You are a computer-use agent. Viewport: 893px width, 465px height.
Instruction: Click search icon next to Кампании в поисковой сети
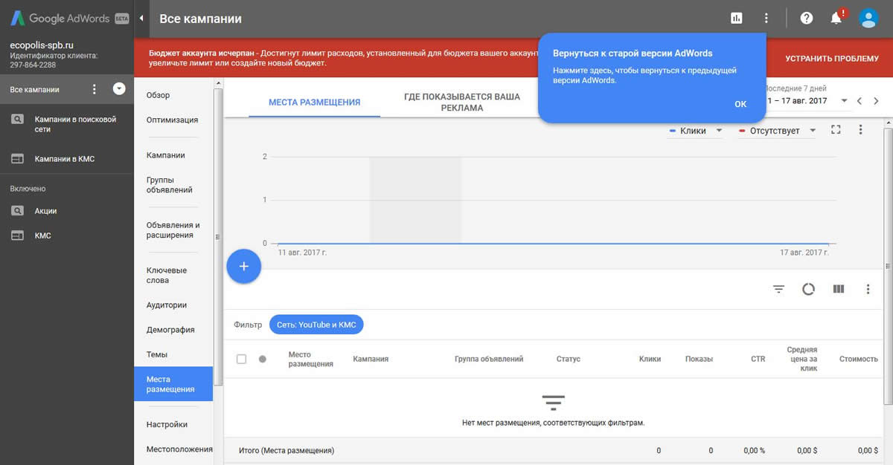tap(18, 119)
